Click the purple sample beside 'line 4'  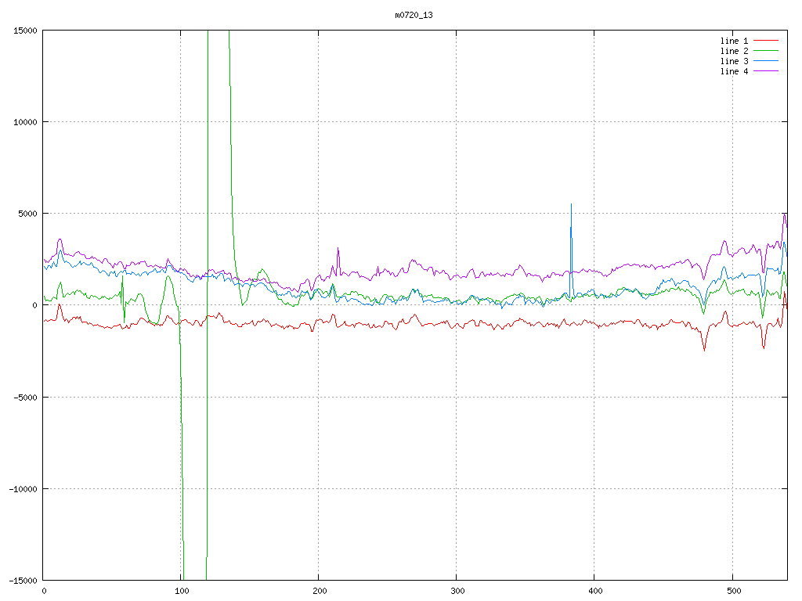(767, 71)
